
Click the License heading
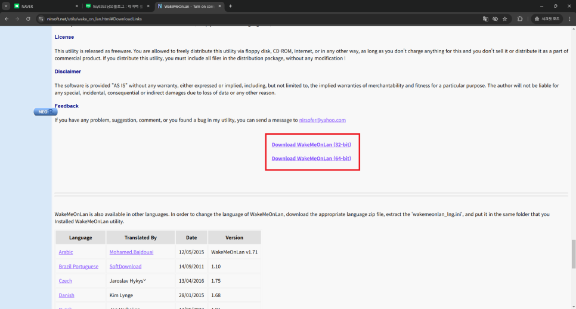click(64, 37)
